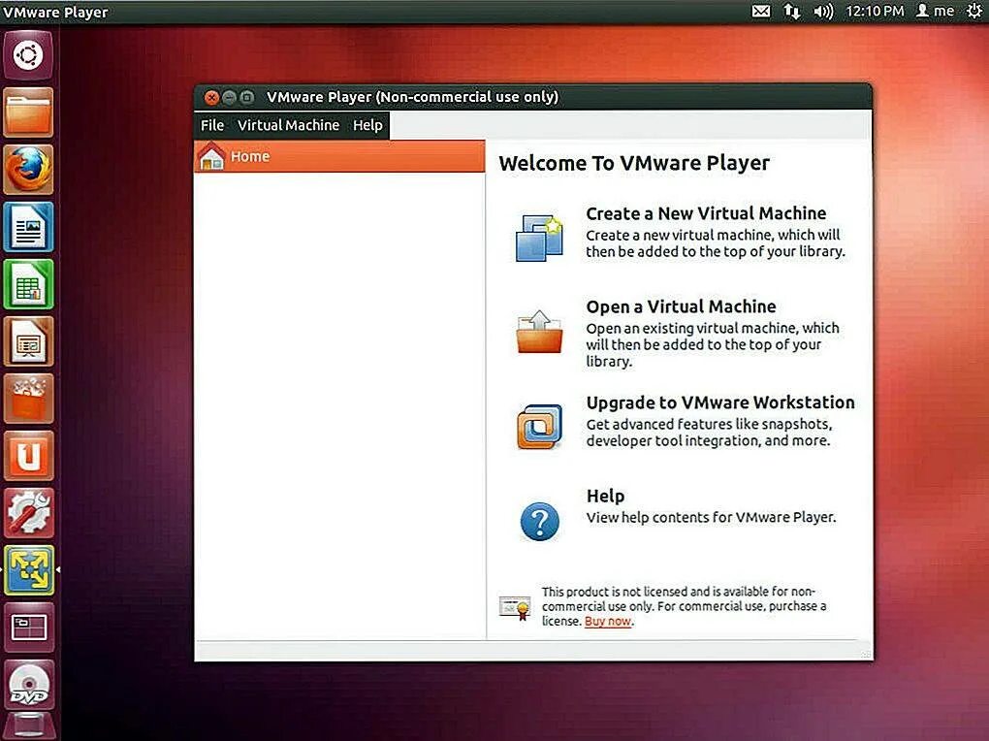The width and height of the screenshot is (989, 741).
Task: Click the blue question mark Help icon
Action: (539, 522)
